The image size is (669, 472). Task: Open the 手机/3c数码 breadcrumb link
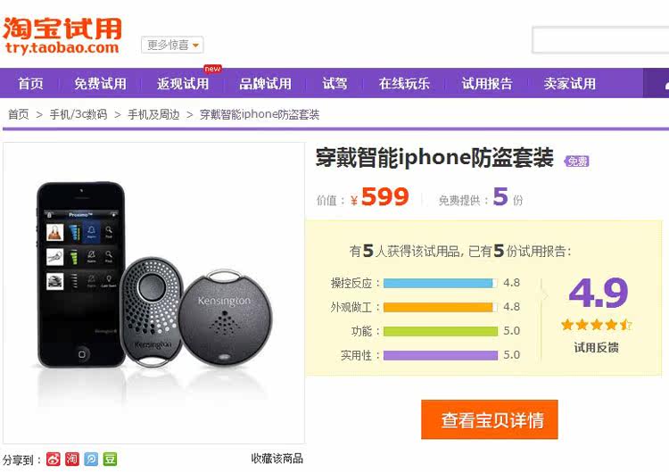78,114
